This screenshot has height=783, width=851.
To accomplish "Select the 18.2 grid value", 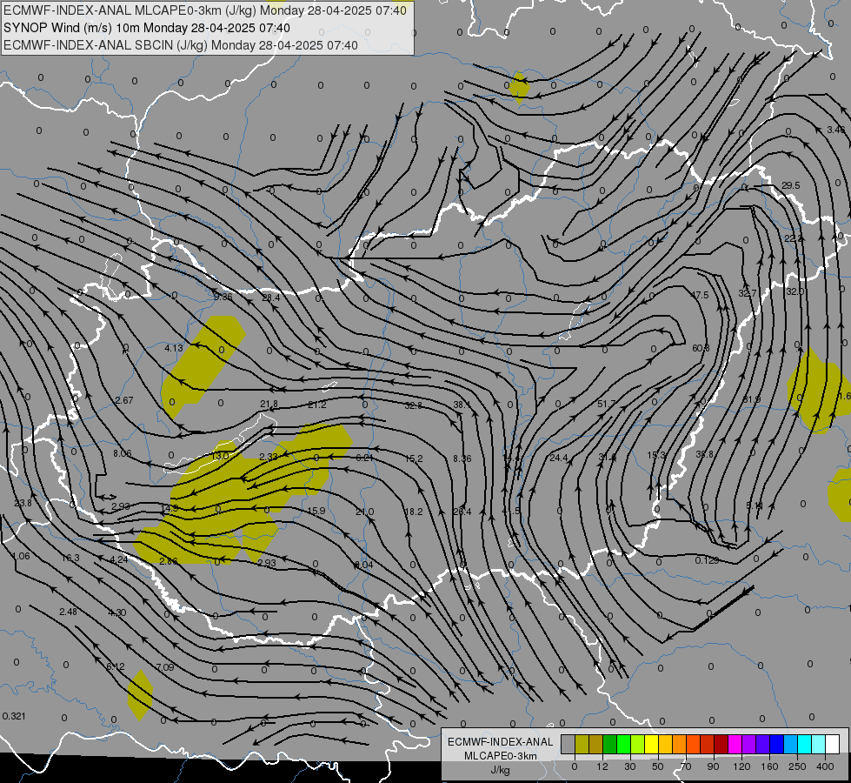I will (414, 512).
